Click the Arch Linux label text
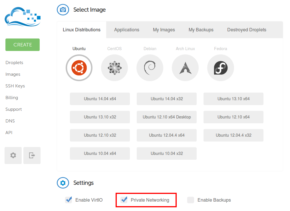The height and width of the screenshot is (211, 290). point(185,49)
